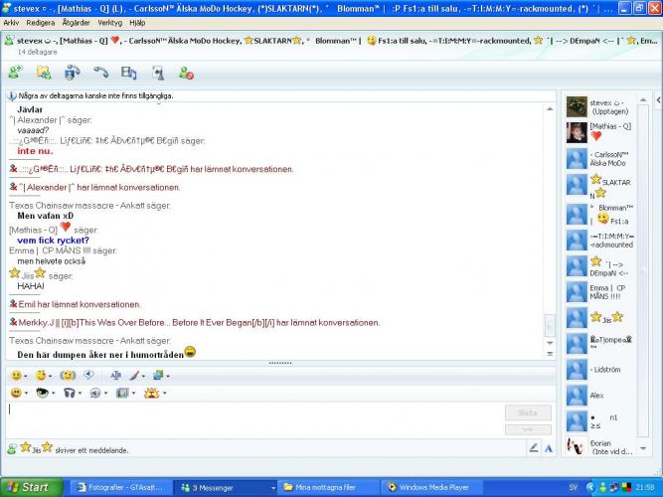Click the share files folder icon
Screen dimensions: 663x497
click(x=44, y=73)
